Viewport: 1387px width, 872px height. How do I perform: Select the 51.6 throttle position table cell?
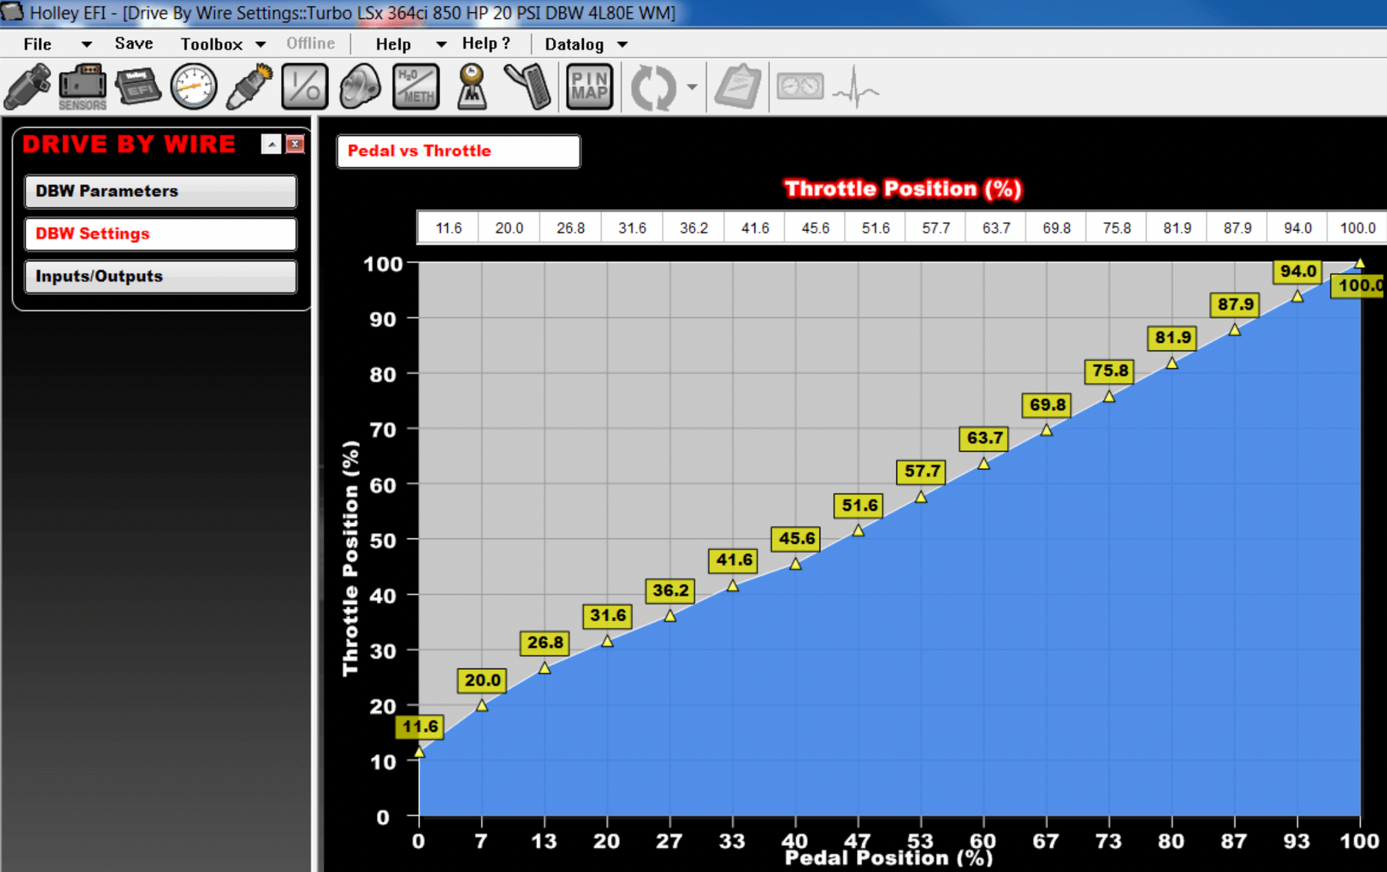point(875,228)
